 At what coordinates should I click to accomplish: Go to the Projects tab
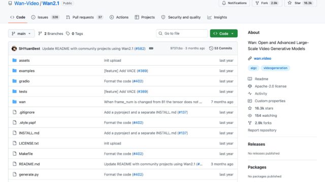coord(145,17)
